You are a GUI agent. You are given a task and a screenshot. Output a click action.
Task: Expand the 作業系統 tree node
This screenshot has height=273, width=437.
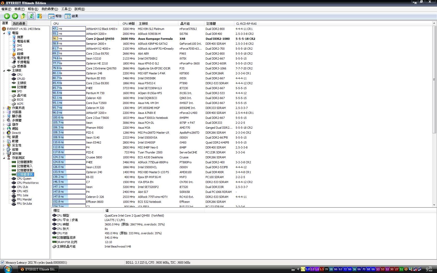(x=4, y=108)
